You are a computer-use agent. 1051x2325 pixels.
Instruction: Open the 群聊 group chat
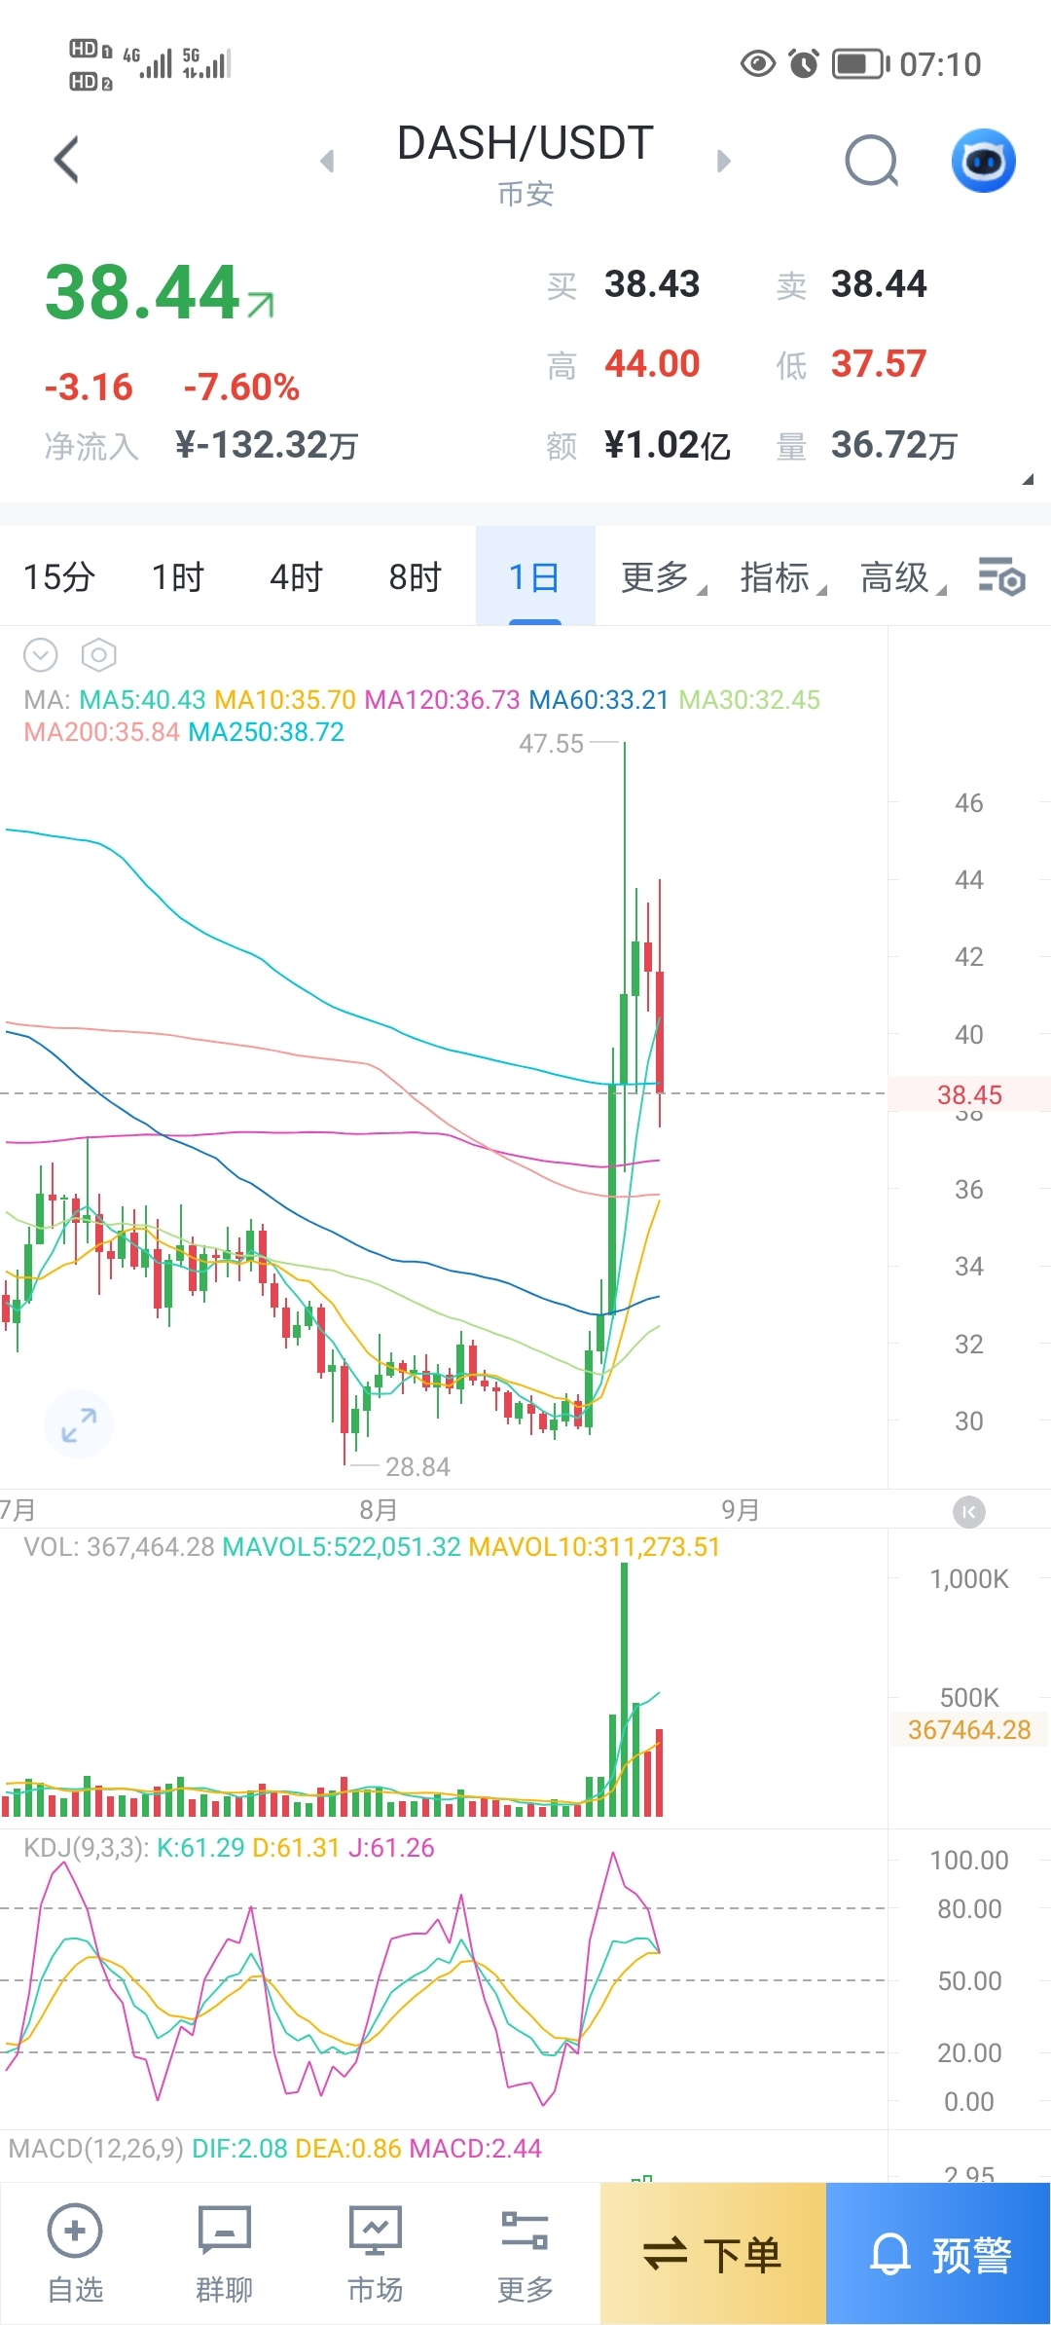click(224, 2254)
